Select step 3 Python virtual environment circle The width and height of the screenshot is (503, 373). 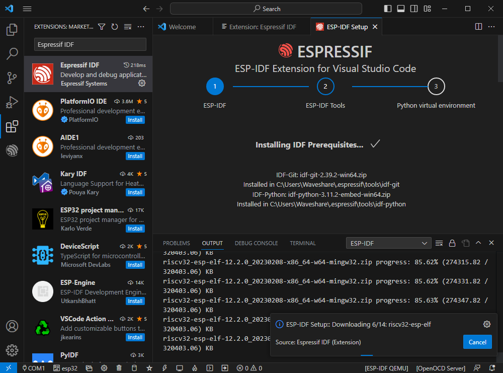coord(436,87)
